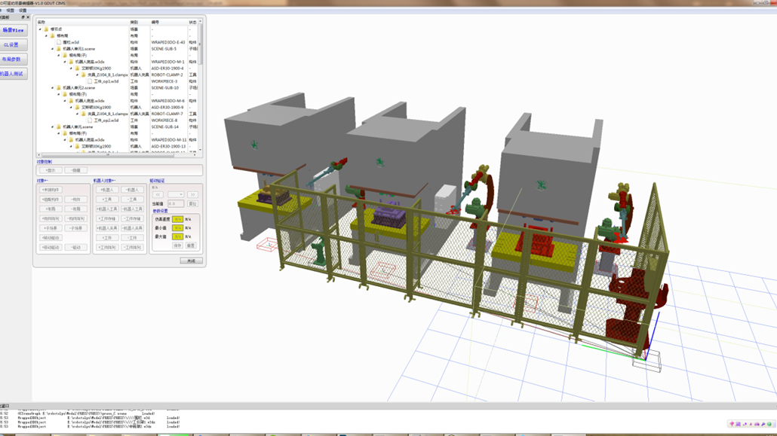The width and height of the screenshot is (777, 436).
Task: Open the GL设置 panel
Action: tap(14, 44)
